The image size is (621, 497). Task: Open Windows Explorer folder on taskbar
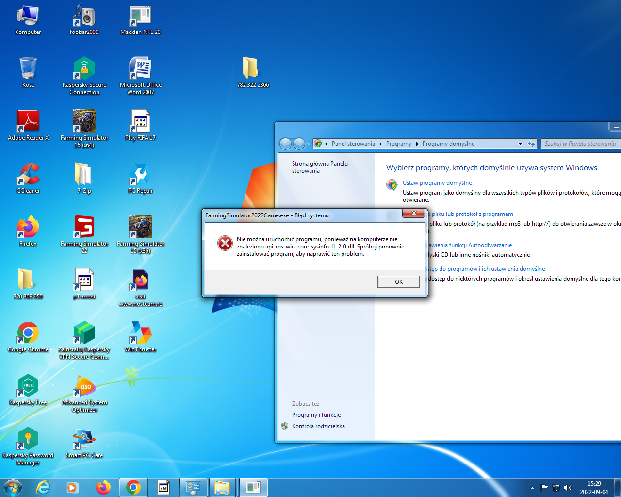222,487
